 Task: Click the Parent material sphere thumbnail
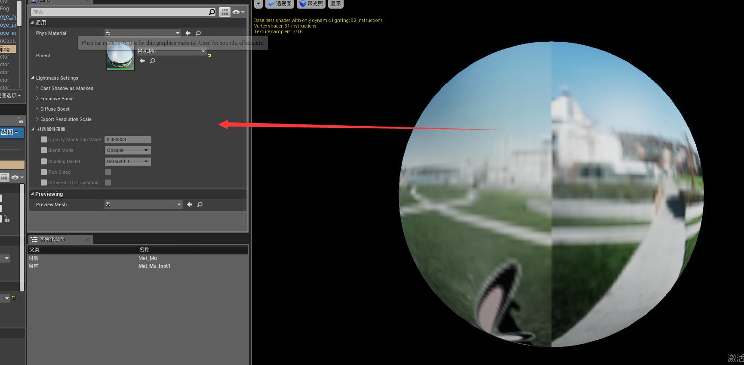click(x=120, y=56)
